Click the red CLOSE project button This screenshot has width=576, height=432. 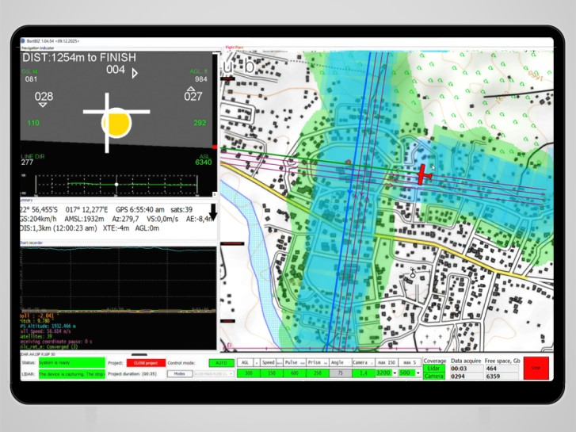pyautogui.click(x=146, y=363)
